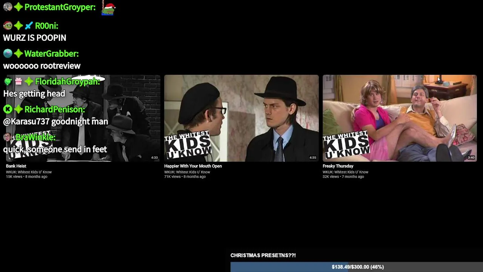Open the Freaky Thursday video thumbnail
The image size is (483, 272).
coord(400,118)
